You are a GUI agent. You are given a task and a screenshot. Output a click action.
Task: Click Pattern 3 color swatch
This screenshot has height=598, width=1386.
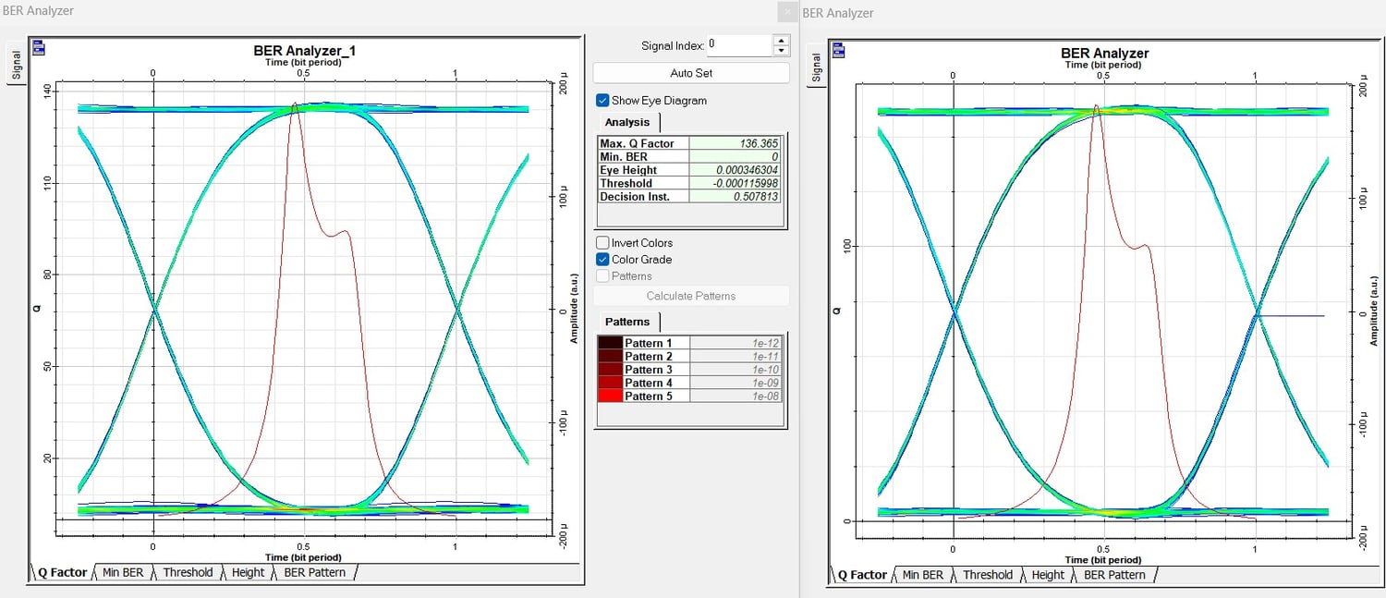[x=610, y=370]
